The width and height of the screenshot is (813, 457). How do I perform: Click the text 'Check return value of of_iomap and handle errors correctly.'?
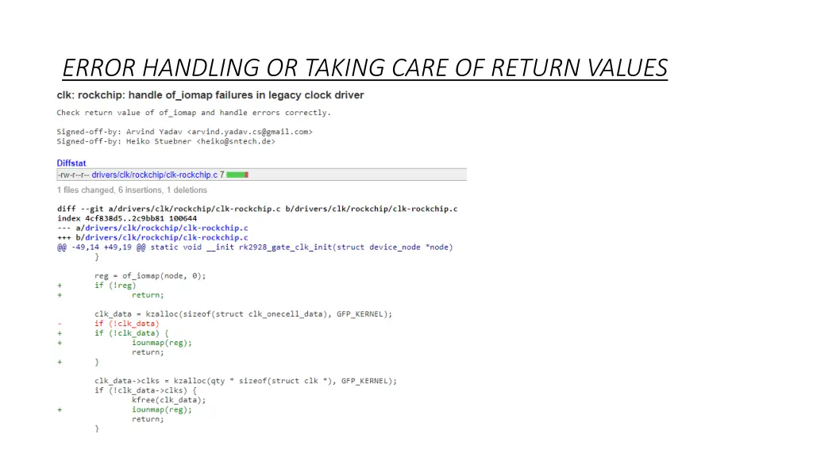point(194,113)
